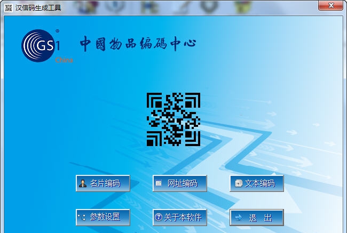Open the 名片编码 business card encoder
Viewport: 347px width, 233px height.
102,183
